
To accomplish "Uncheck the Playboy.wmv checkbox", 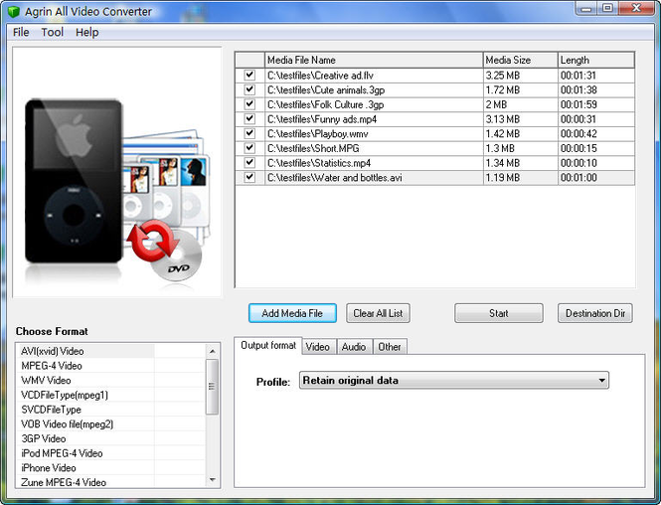I will tap(249, 133).
